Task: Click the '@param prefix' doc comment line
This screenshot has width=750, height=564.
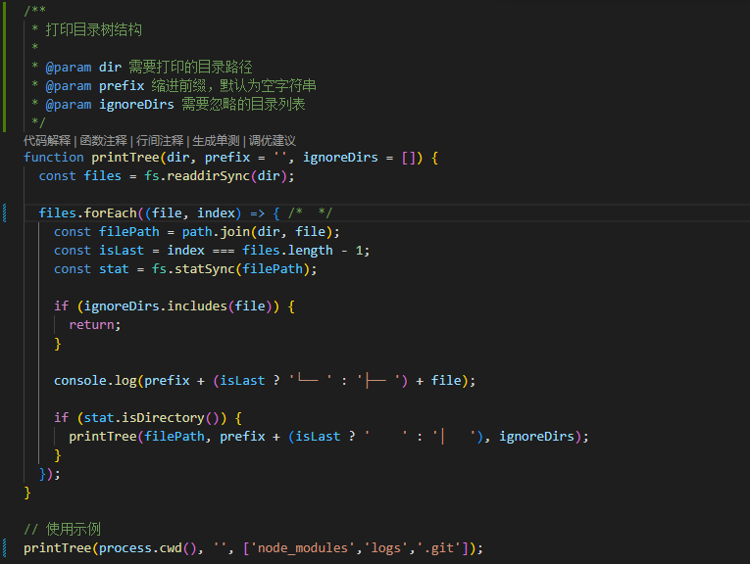Action: click(x=174, y=85)
